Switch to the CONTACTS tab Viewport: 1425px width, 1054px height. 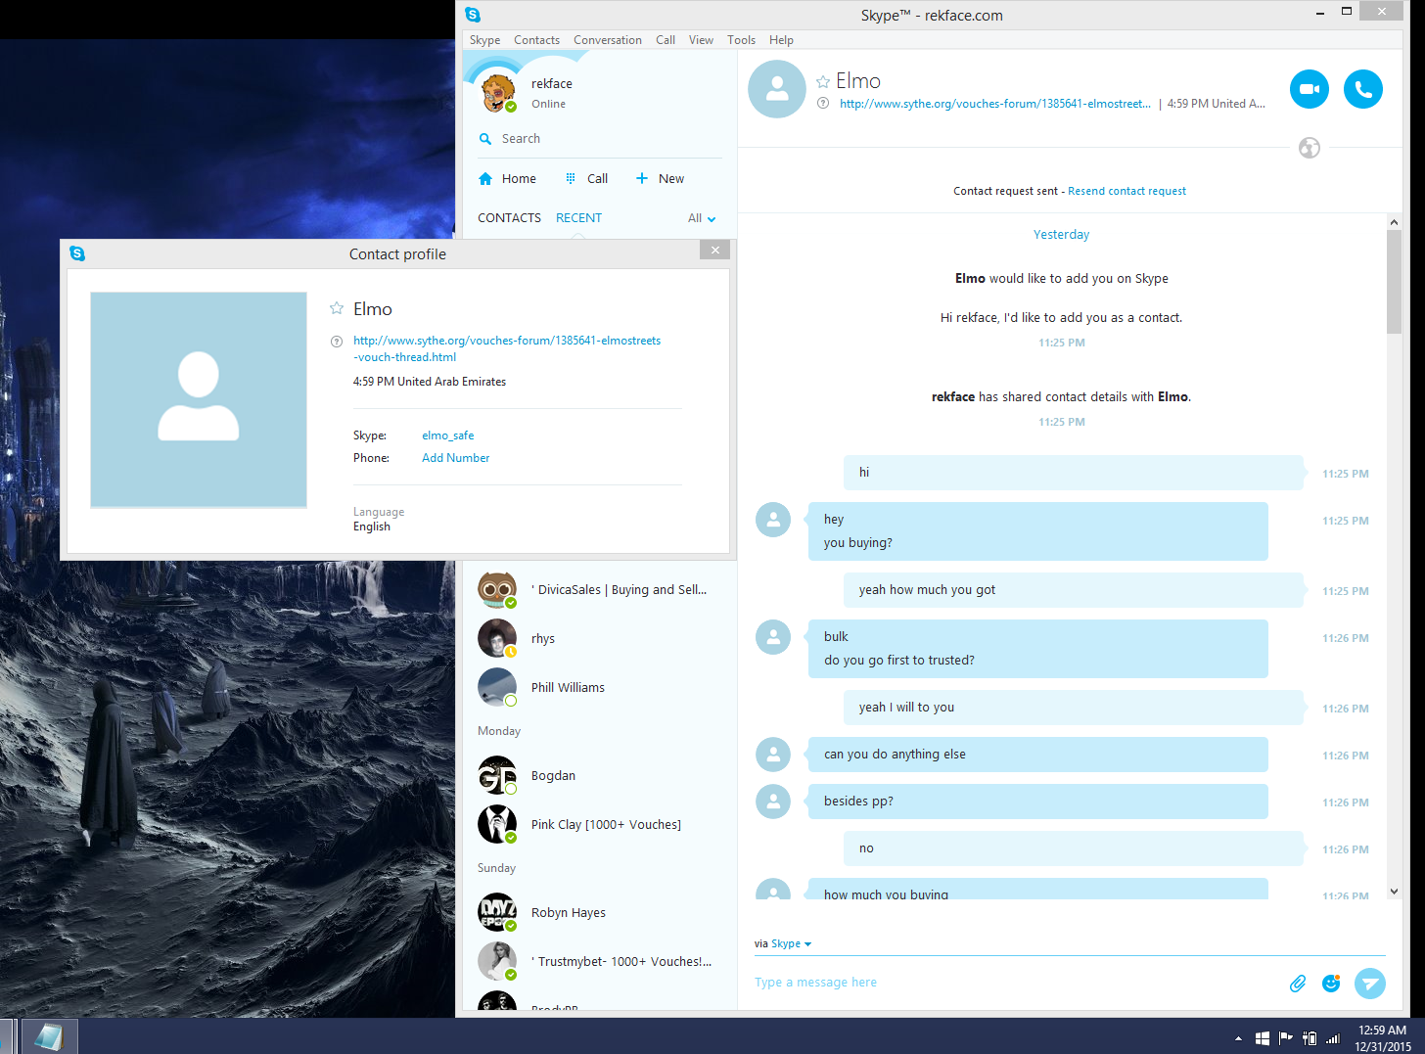coord(509,218)
